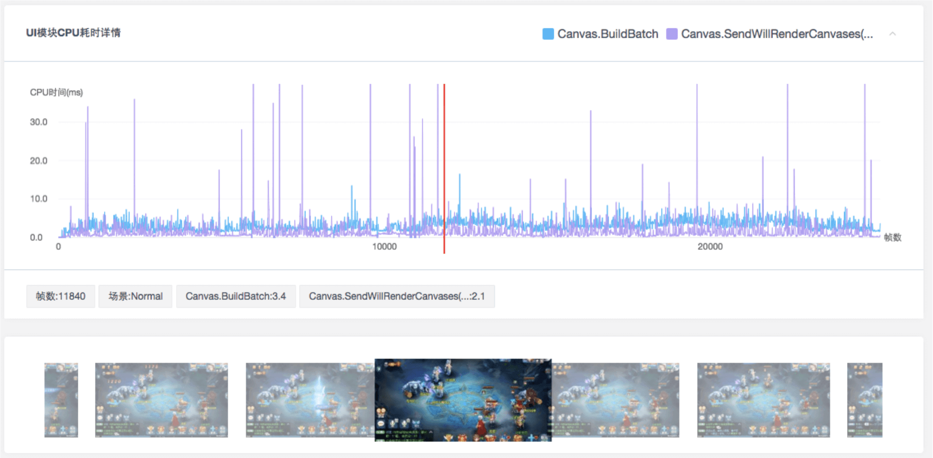Select the thumbnail immediately right of the highlighted screenshot
The height and width of the screenshot is (458, 933).
click(615, 400)
